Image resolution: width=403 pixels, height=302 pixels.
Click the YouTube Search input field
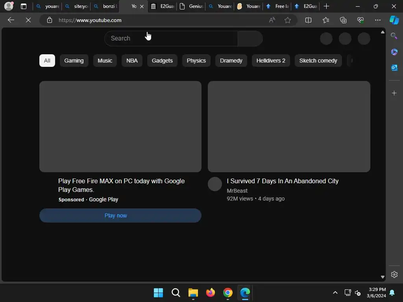pyautogui.click(x=171, y=39)
